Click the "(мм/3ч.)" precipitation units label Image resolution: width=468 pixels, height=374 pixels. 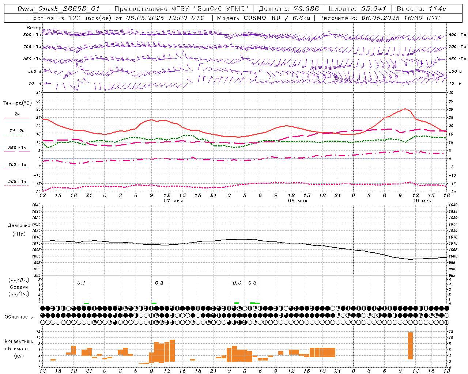[x=19, y=280]
